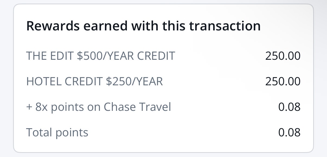
Task: Select the HOTEL CREDIT $250/YEAR row label
Action: 94,81
